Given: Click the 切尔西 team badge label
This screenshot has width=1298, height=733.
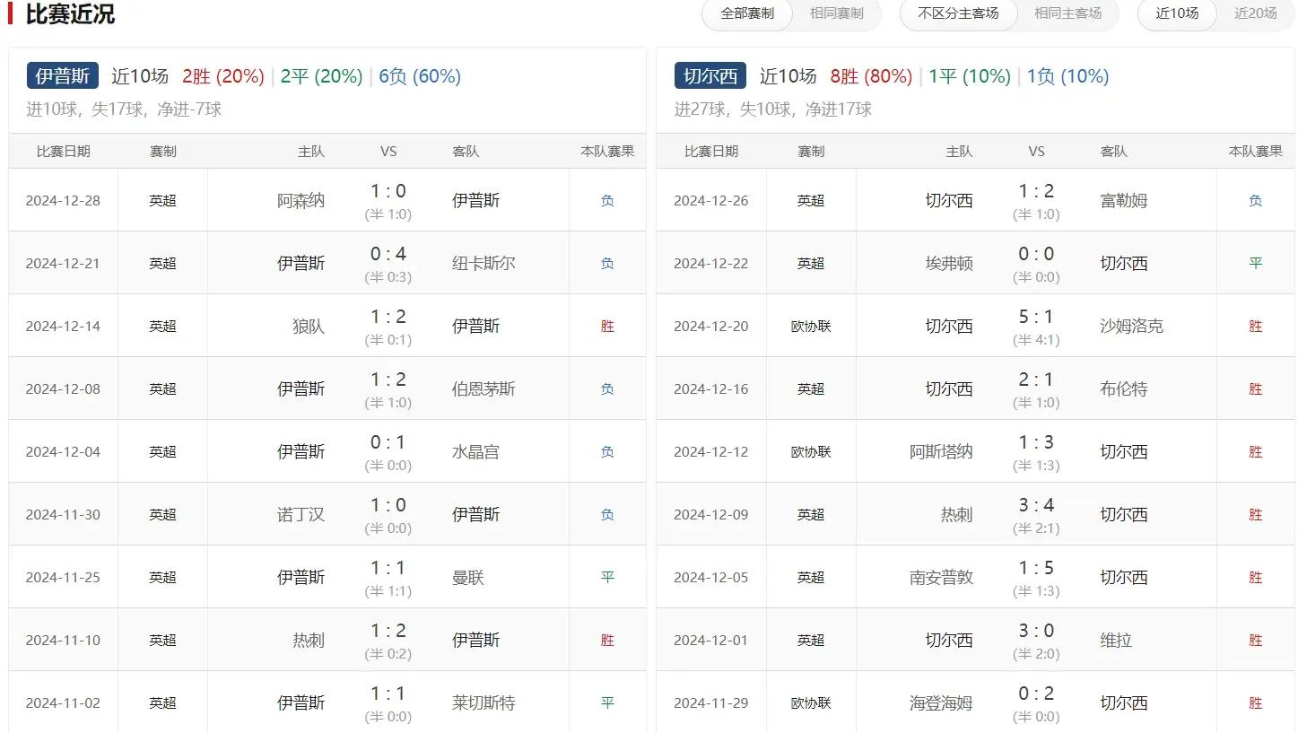Looking at the screenshot, I should 710,76.
